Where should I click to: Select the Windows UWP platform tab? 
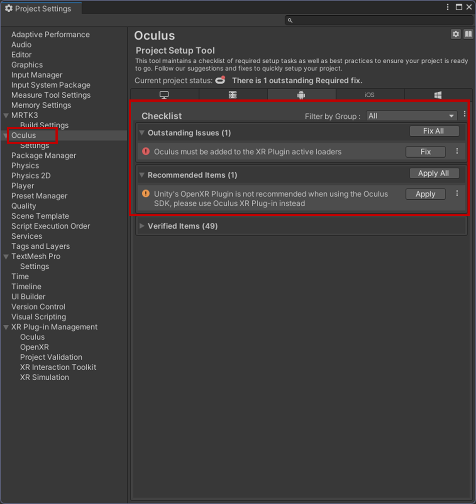pyautogui.click(x=438, y=95)
